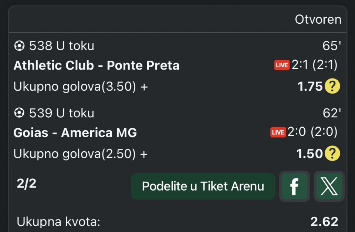
Task: Select Ukupno golova(2.50) + bet line
Action: (x=81, y=154)
